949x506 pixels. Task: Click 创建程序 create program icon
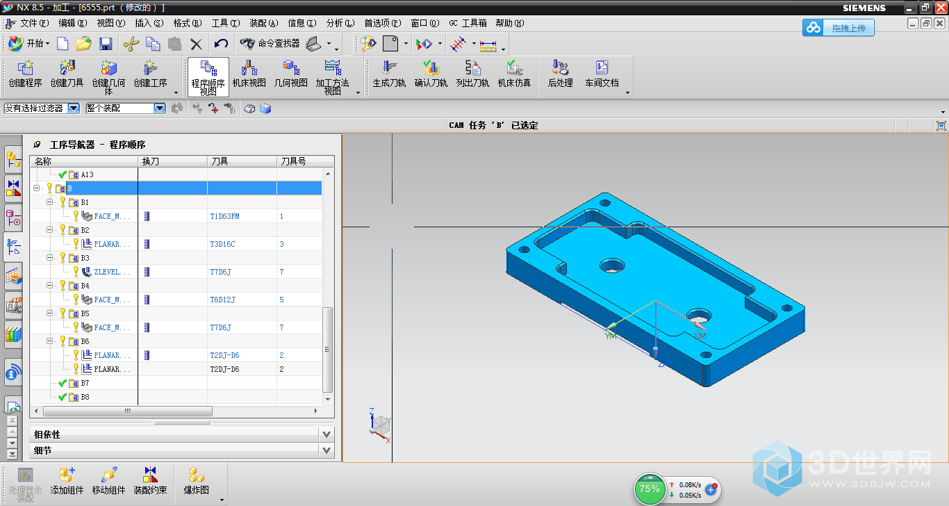click(26, 74)
